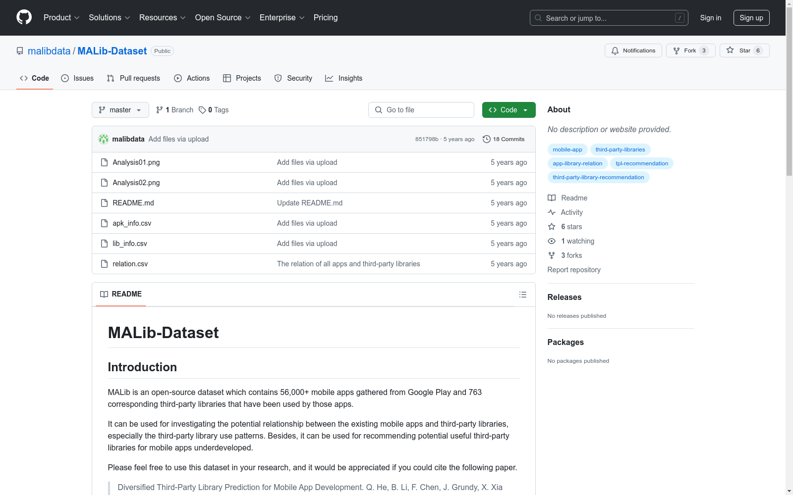Click Report repository link
793x495 pixels.
point(574,270)
